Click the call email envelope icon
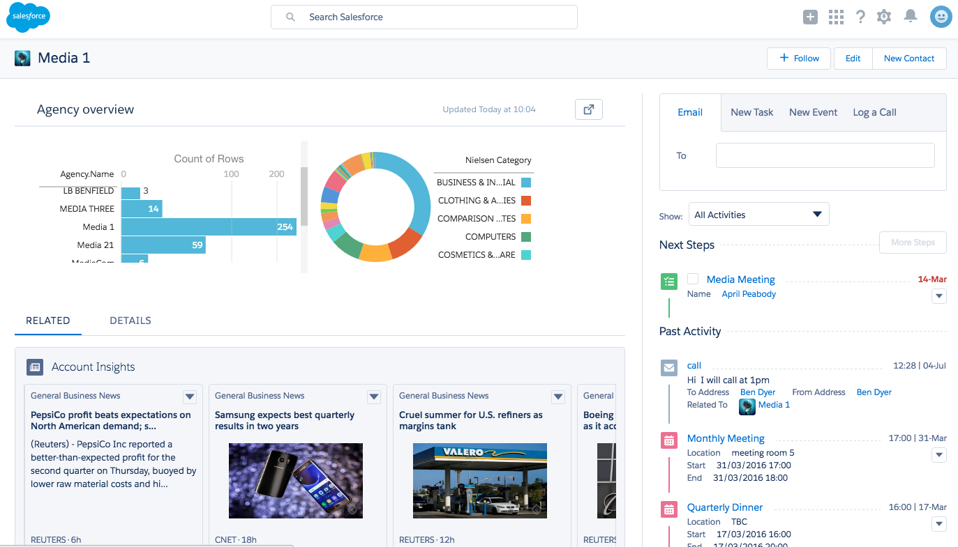 click(x=669, y=367)
